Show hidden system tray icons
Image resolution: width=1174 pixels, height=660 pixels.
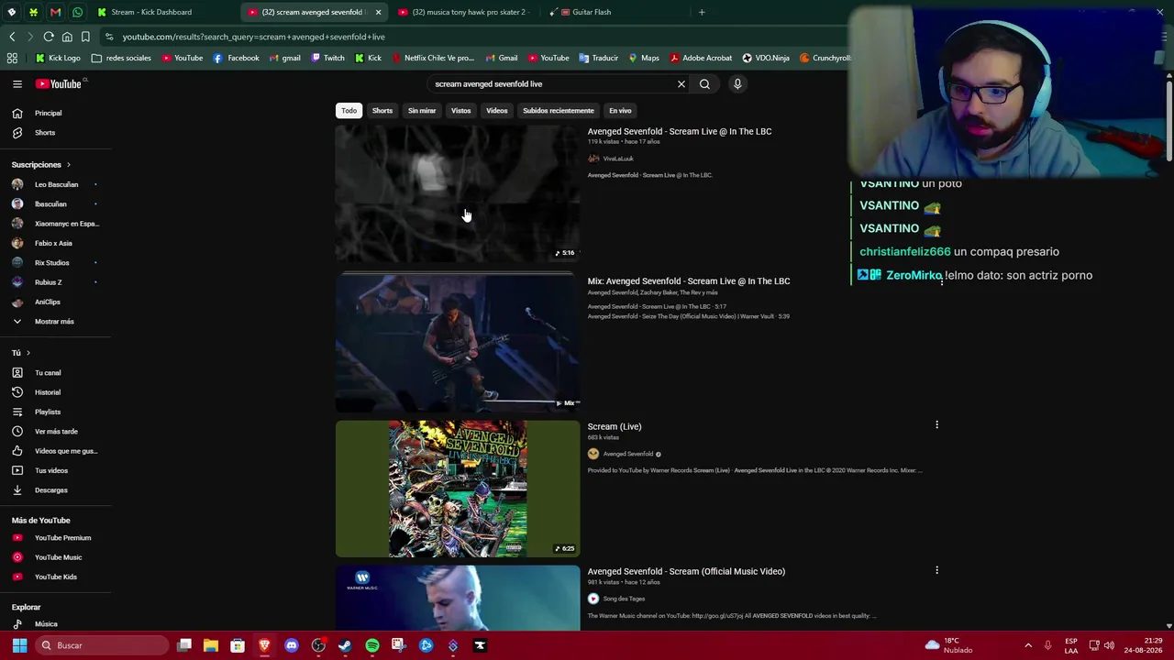pyautogui.click(x=1028, y=645)
